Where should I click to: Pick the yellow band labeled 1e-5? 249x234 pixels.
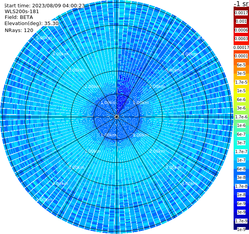(241, 91)
